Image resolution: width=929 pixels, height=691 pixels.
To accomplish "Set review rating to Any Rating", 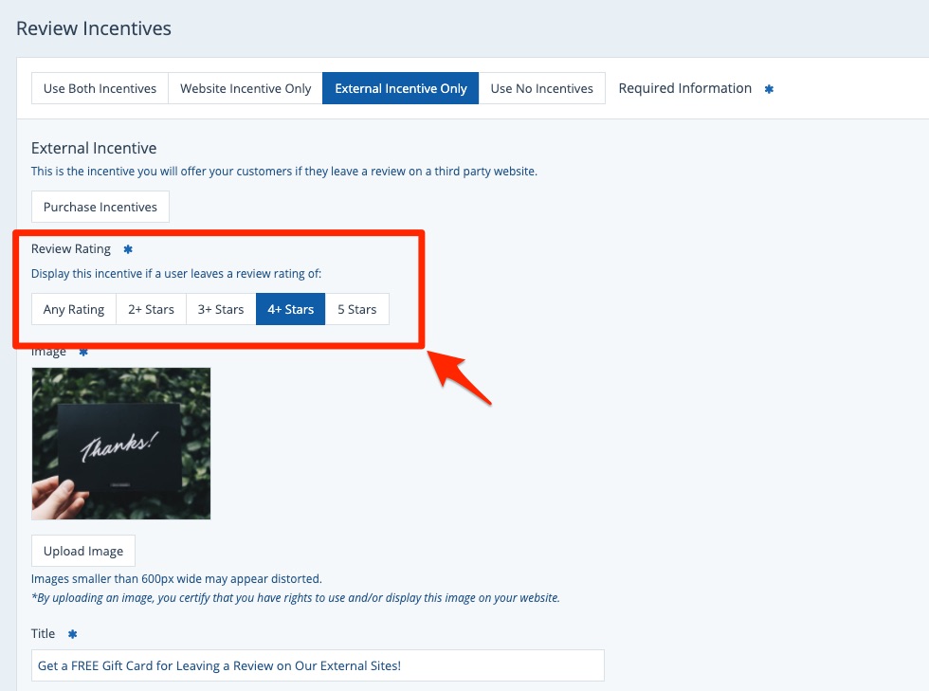I will click(x=74, y=309).
